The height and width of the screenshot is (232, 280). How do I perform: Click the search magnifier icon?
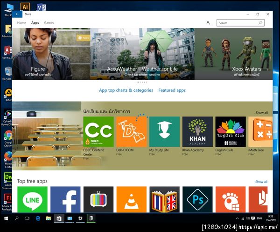pyautogui.click(x=260, y=23)
